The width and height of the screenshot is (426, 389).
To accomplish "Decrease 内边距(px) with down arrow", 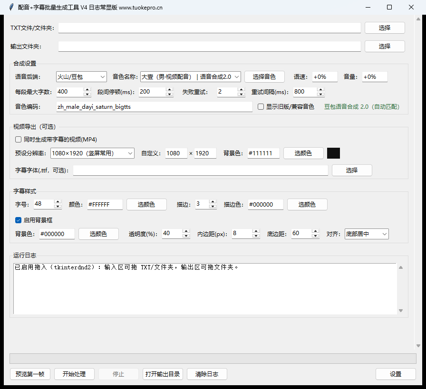I will click(256, 236).
